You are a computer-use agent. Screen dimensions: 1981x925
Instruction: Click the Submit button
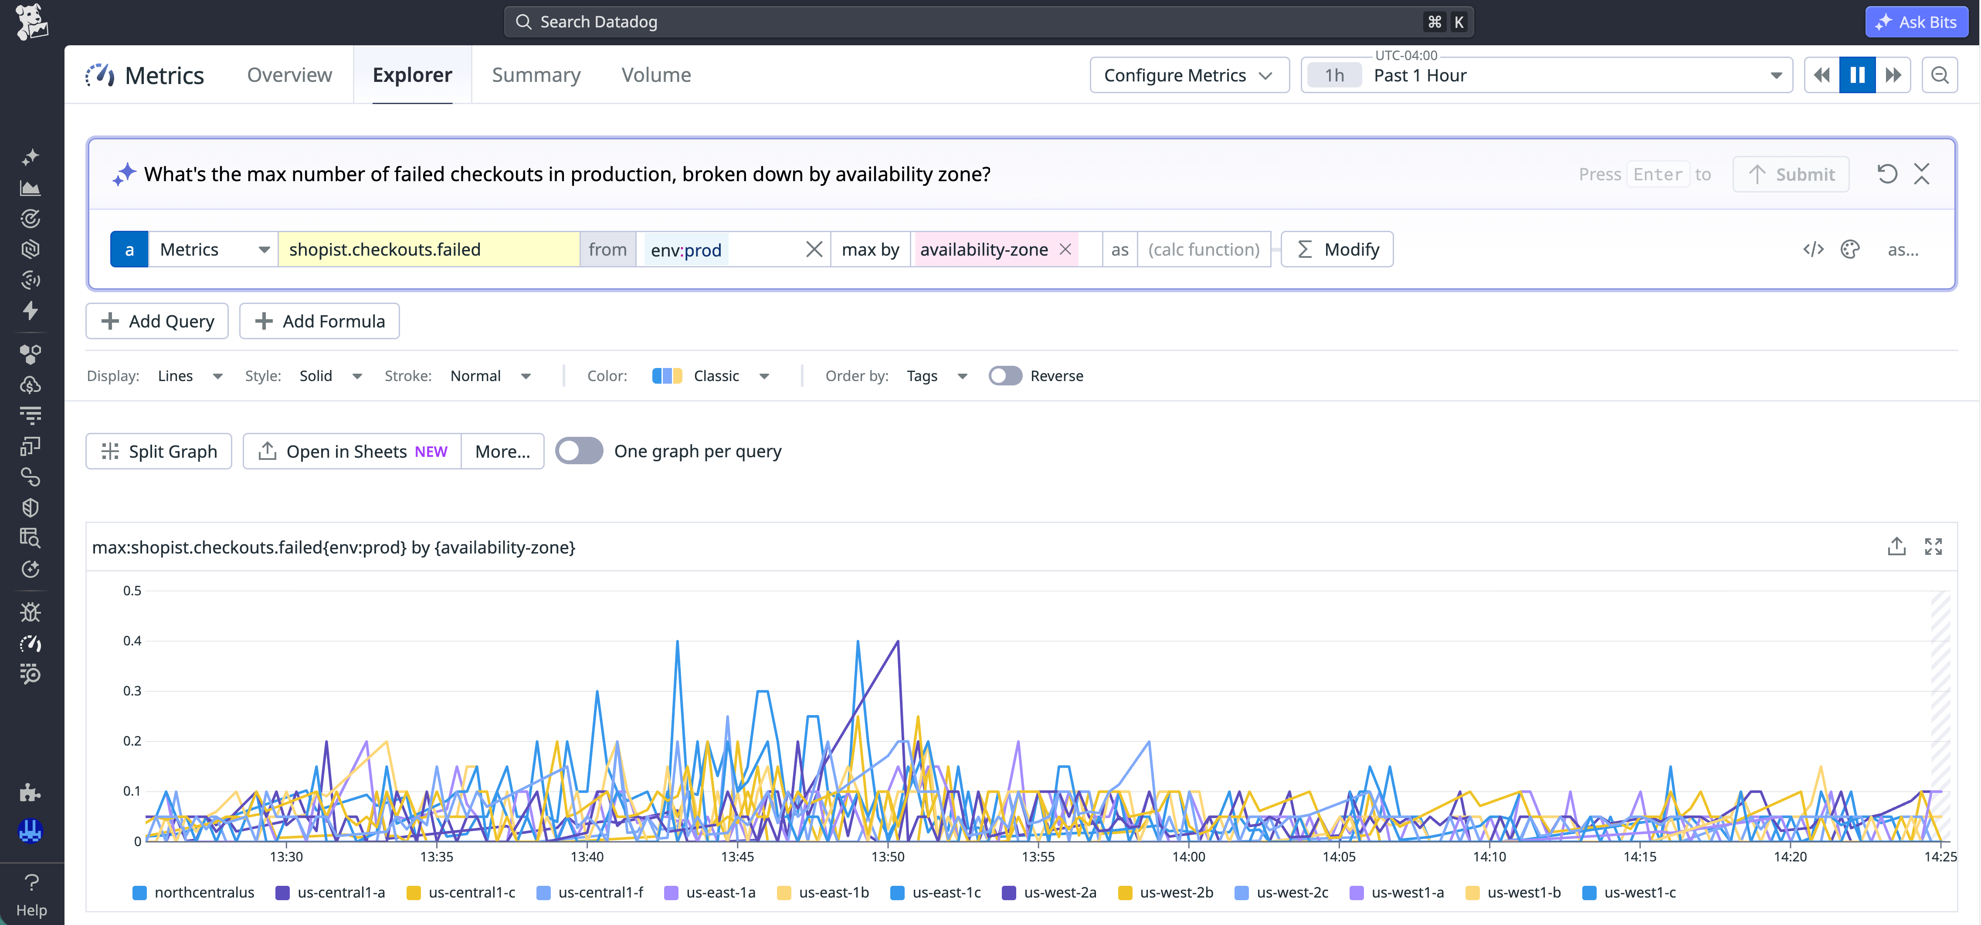(1790, 174)
